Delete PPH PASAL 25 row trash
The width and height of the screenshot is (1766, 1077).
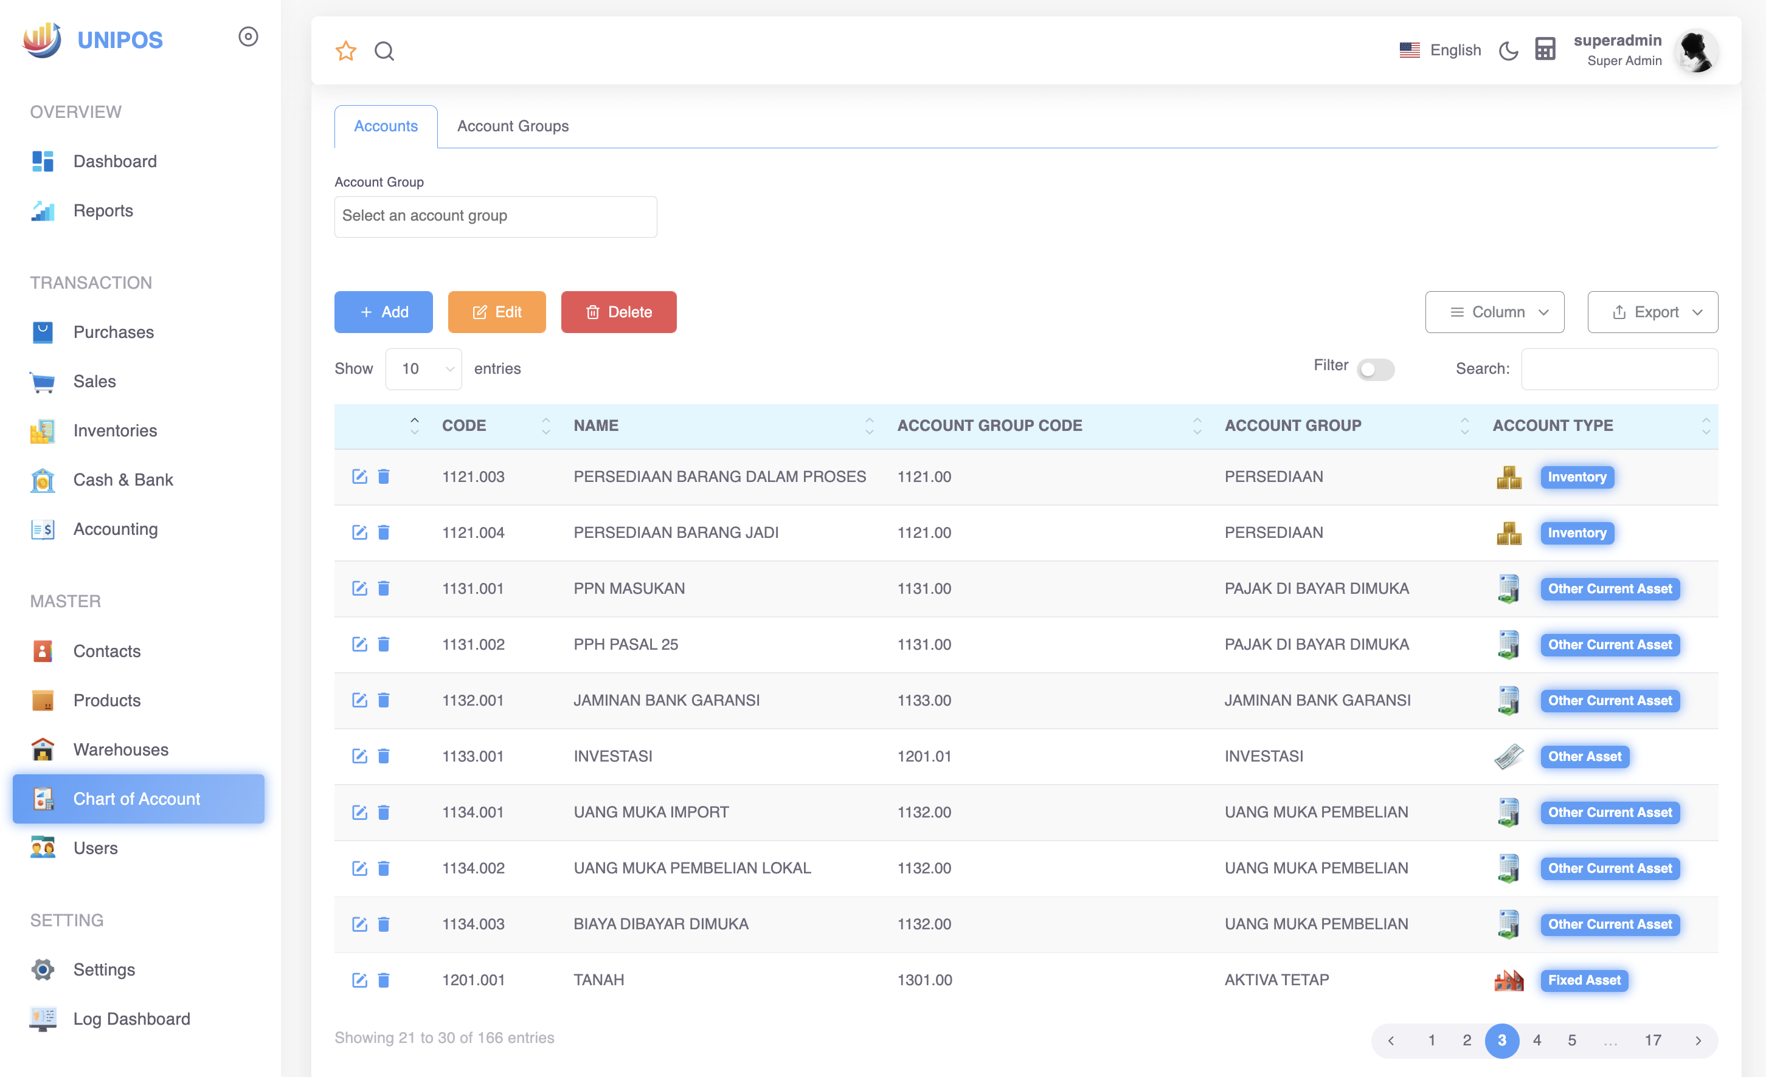[x=384, y=644]
